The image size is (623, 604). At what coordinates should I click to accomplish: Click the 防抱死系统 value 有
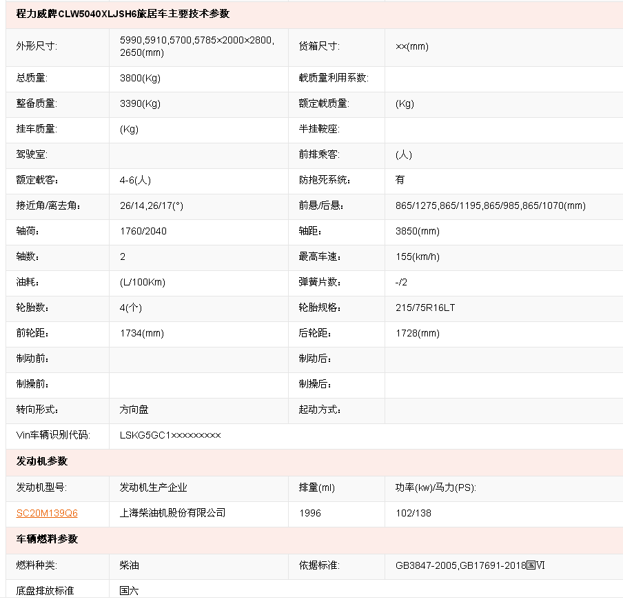[x=400, y=180]
